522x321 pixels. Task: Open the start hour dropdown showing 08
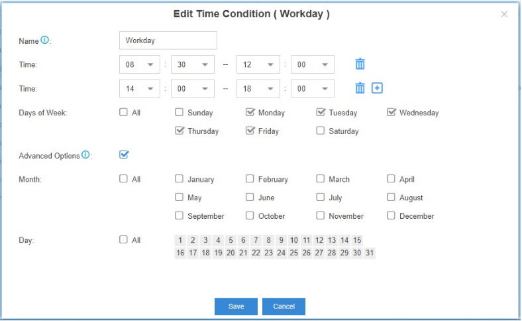tap(140, 64)
